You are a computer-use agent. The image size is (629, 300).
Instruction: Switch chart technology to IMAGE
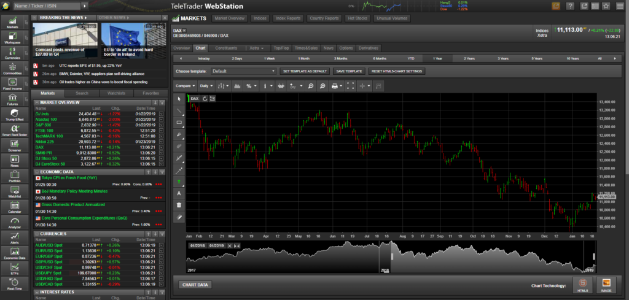click(606, 285)
